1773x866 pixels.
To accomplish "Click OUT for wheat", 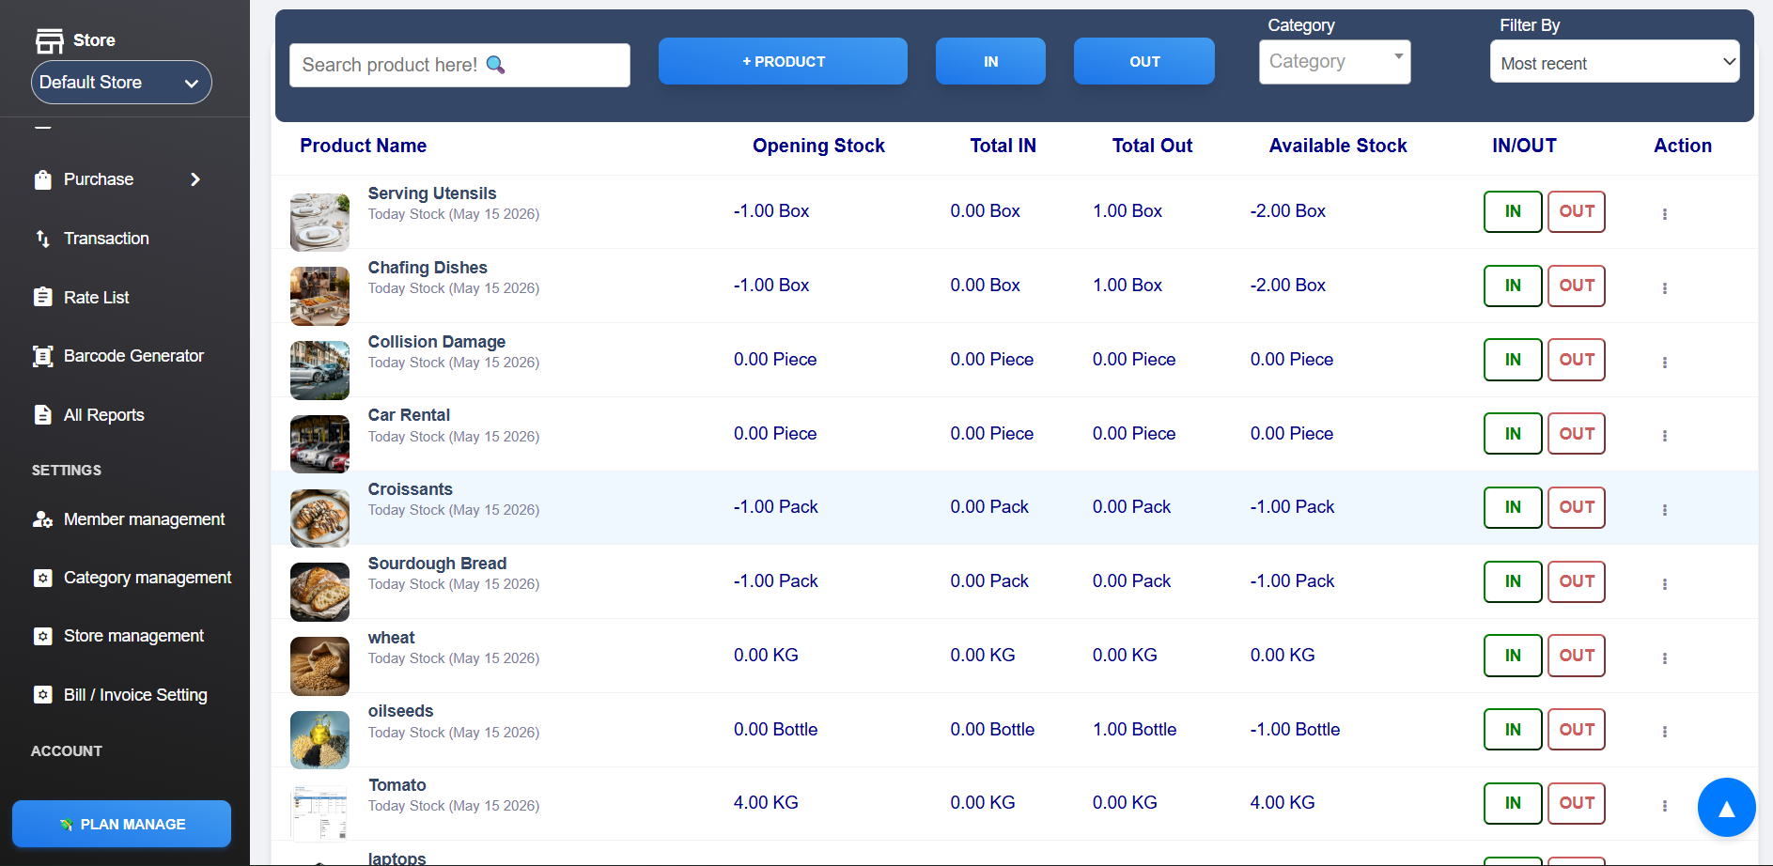I will 1577,656.
